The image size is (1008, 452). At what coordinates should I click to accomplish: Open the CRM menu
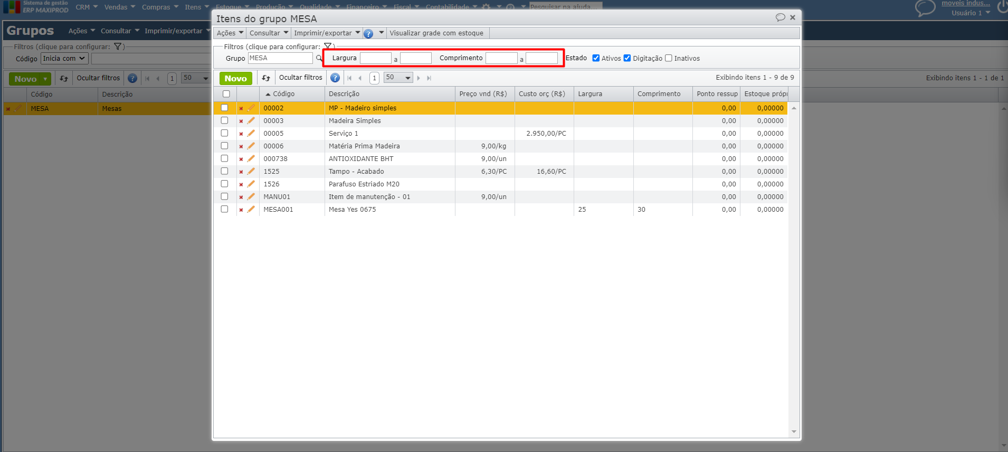click(x=87, y=7)
